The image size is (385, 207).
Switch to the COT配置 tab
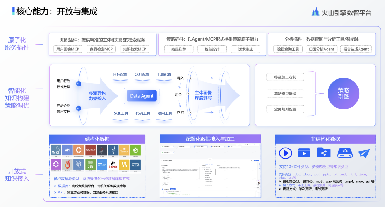(x=142, y=74)
